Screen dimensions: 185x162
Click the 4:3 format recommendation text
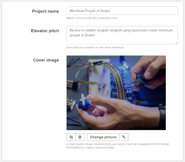click(118, 146)
